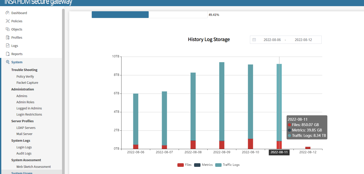The width and height of the screenshot is (364, 174).
Task: Select Admin Roles in Administration
Action: tap(25, 102)
